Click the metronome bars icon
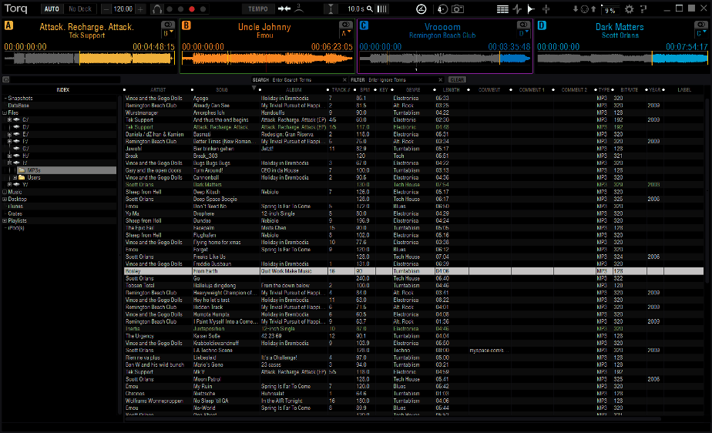The image size is (712, 433). pyautogui.click(x=381, y=8)
